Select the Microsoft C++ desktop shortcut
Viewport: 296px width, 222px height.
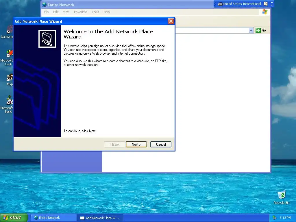(7, 58)
